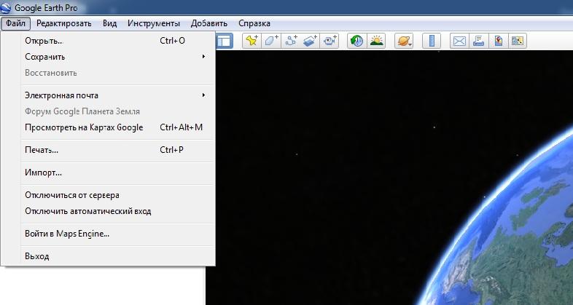Image resolution: width=573 pixels, height=305 pixels.
Task: Click the Record a Tour camera icon
Action: click(330, 41)
